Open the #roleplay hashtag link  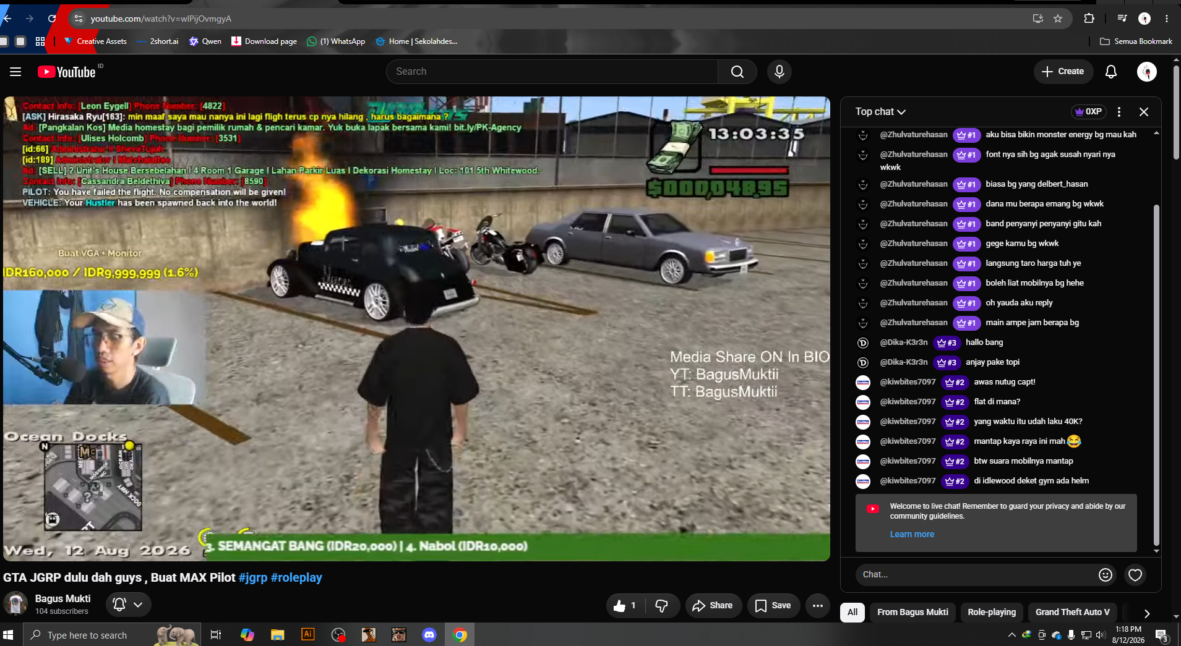(x=296, y=577)
